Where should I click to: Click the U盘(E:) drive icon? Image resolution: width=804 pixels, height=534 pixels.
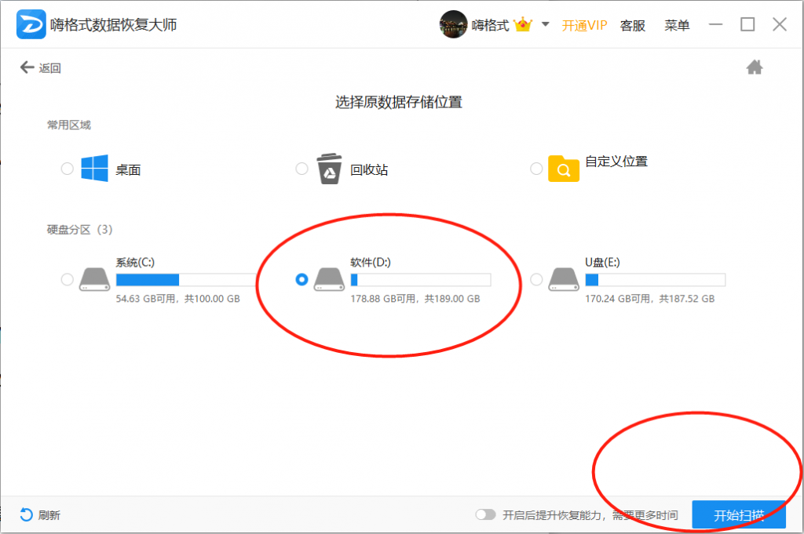pyautogui.click(x=564, y=279)
